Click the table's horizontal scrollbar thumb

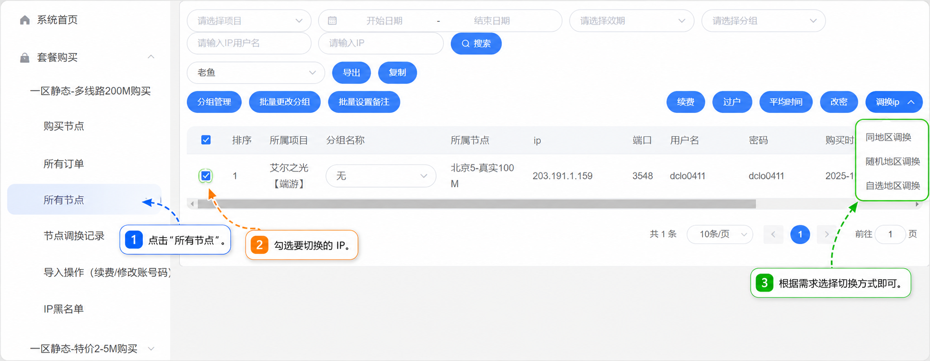click(x=477, y=204)
